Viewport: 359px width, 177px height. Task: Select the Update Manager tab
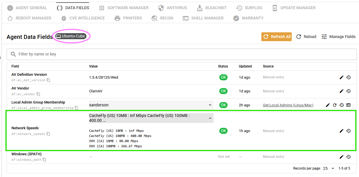pyautogui.click(x=294, y=8)
